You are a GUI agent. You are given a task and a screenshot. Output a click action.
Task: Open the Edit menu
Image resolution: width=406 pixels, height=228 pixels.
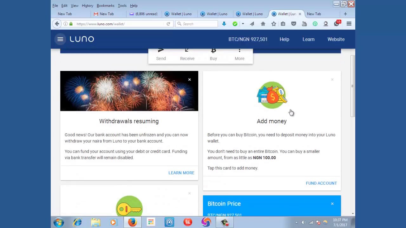(64, 6)
